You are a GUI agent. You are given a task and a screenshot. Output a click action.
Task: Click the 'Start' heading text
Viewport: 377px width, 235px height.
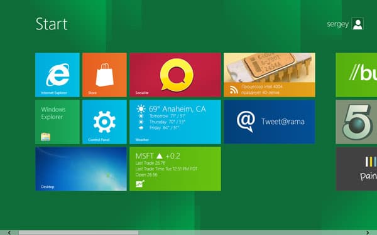[52, 24]
